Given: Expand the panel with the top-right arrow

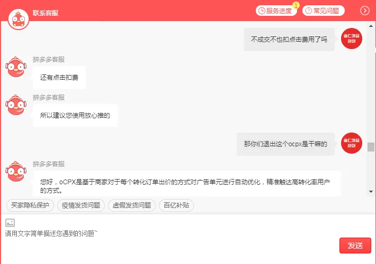Looking at the screenshot, I should click(365, 11).
